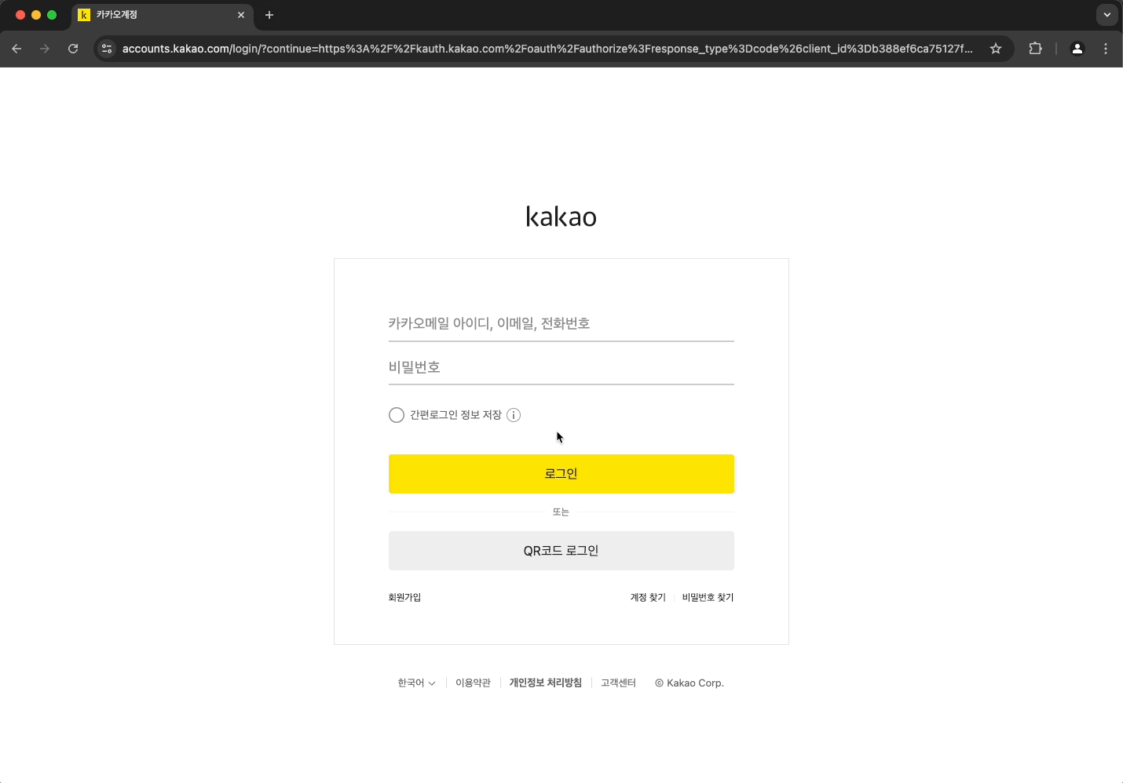Open the browser extensions puzzle icon
This screenshot has width=1123, height=783.
[1035, 49]
